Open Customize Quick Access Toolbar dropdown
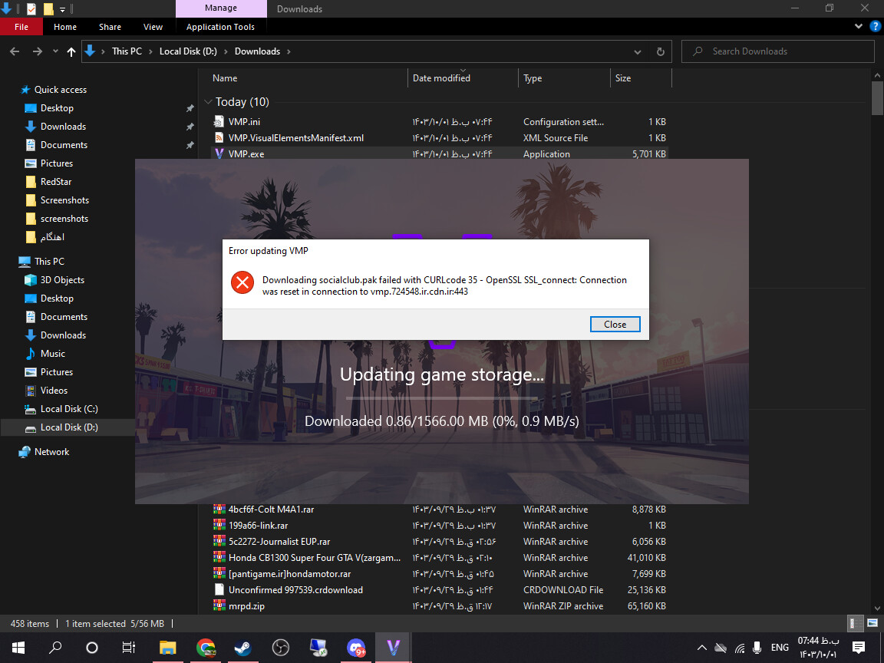Screen dimensions: 884x663 point(62,9)
